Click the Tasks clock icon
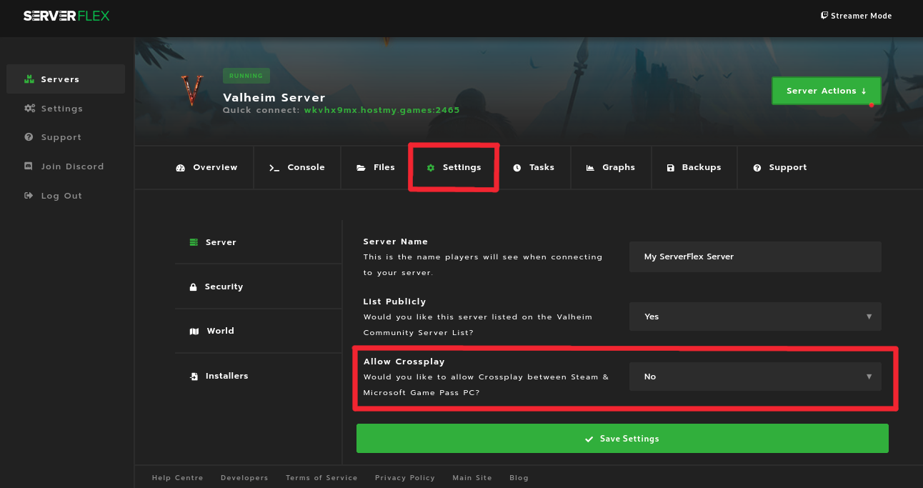 point(517,168)
